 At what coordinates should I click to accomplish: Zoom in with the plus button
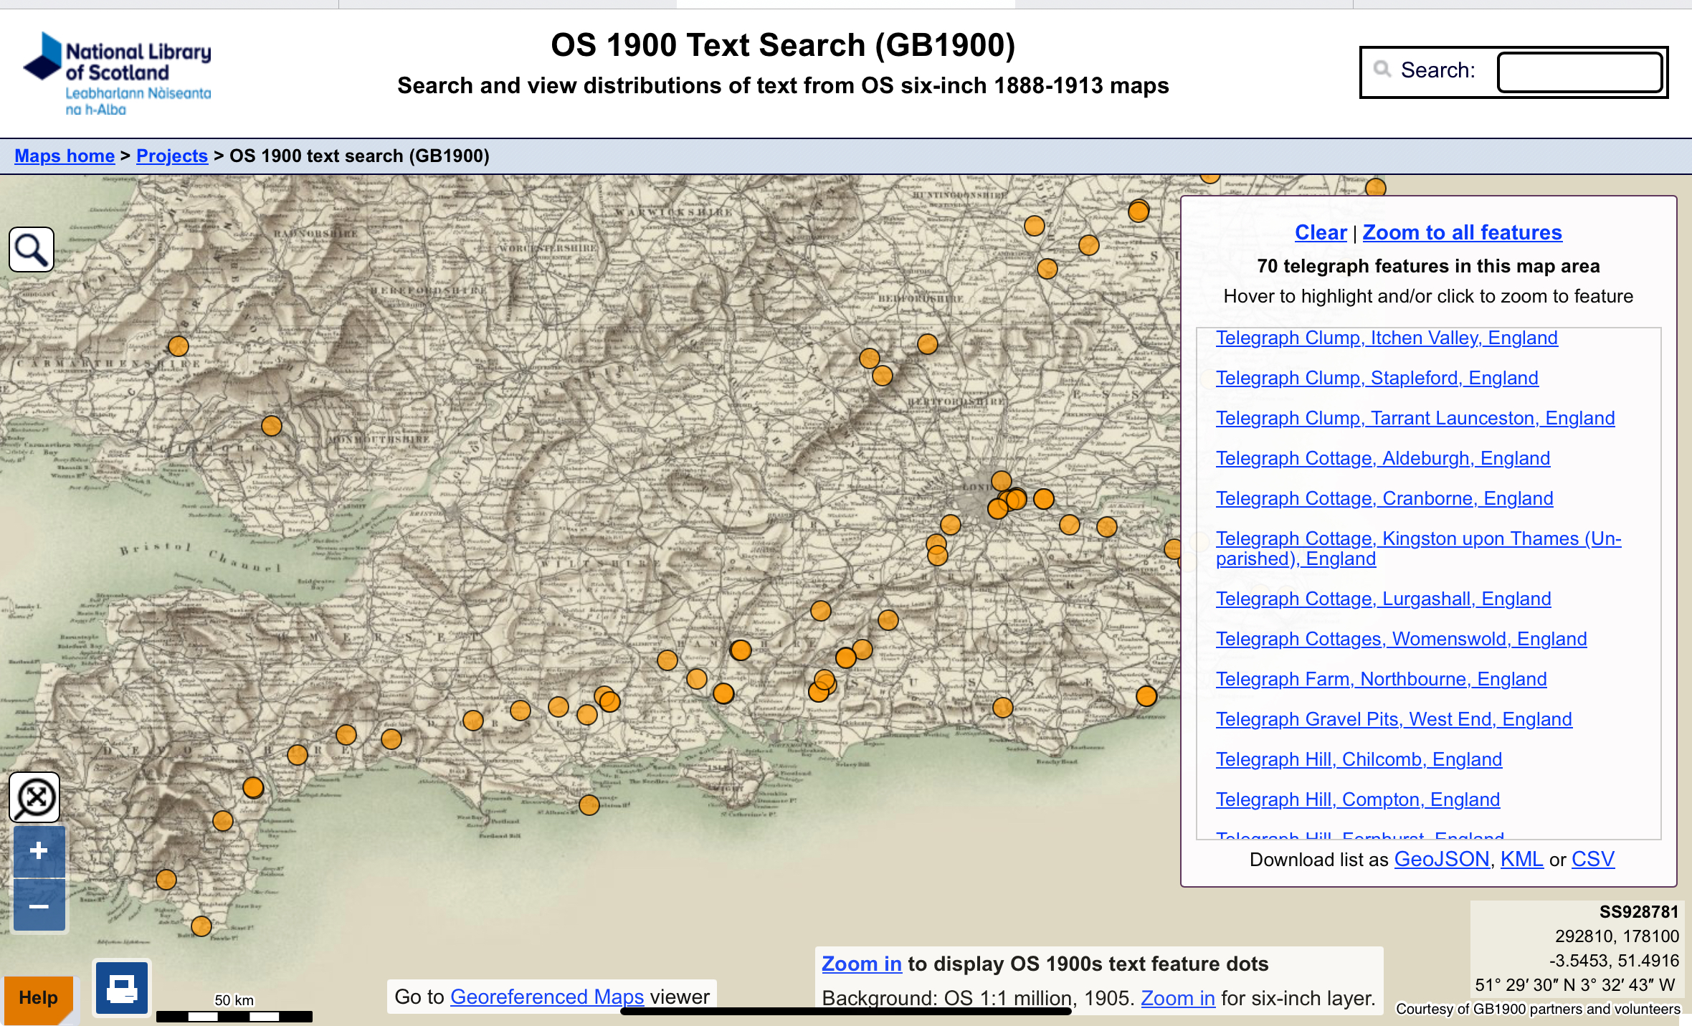tap(39, 852)
